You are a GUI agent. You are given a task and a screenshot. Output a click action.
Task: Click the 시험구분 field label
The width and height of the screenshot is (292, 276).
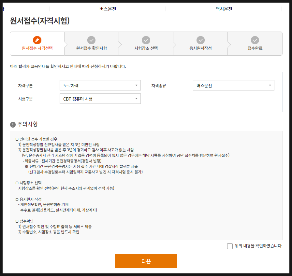25,99
